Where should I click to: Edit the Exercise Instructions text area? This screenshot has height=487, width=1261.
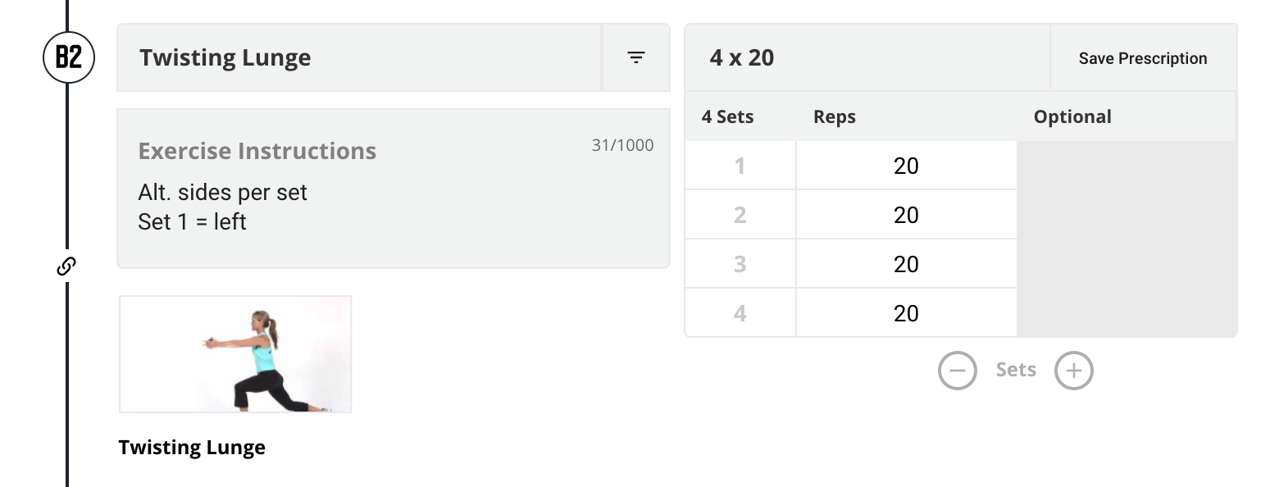(394, 189)
